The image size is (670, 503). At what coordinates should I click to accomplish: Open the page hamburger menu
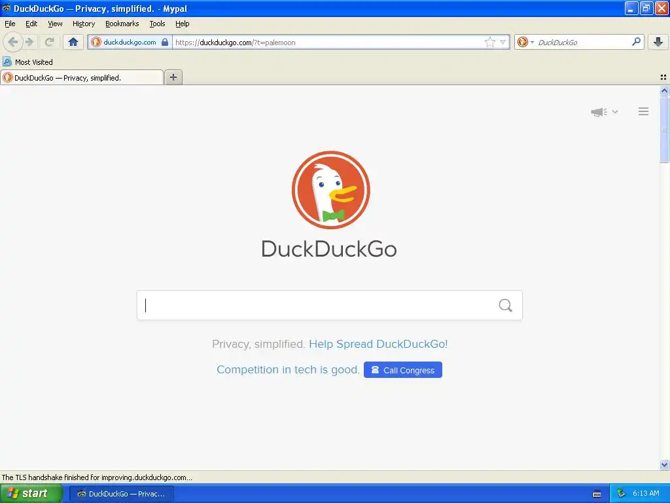point(644,111)
